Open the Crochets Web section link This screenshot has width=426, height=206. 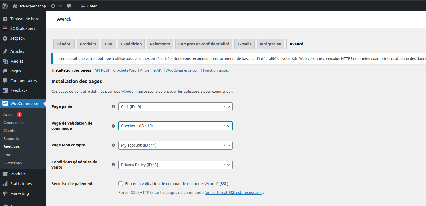click(125, 70)
